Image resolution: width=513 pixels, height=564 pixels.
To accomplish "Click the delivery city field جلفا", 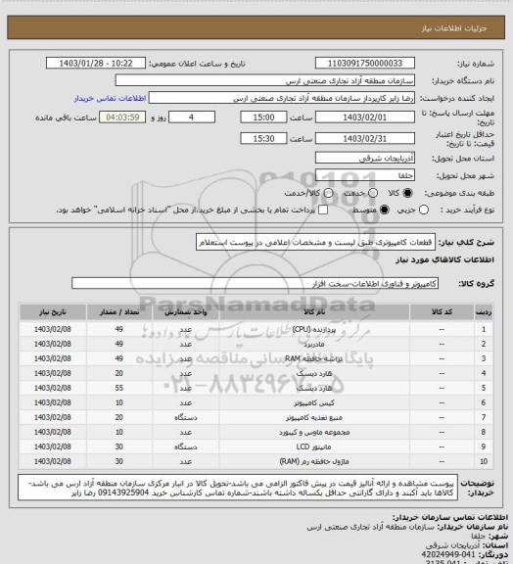I will coord(365,175).
